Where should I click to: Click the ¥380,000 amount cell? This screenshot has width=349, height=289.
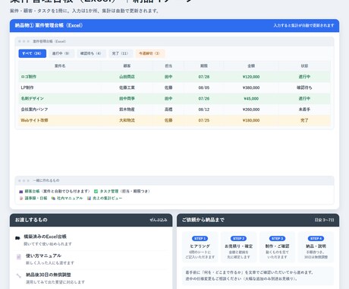pos(251,87)
